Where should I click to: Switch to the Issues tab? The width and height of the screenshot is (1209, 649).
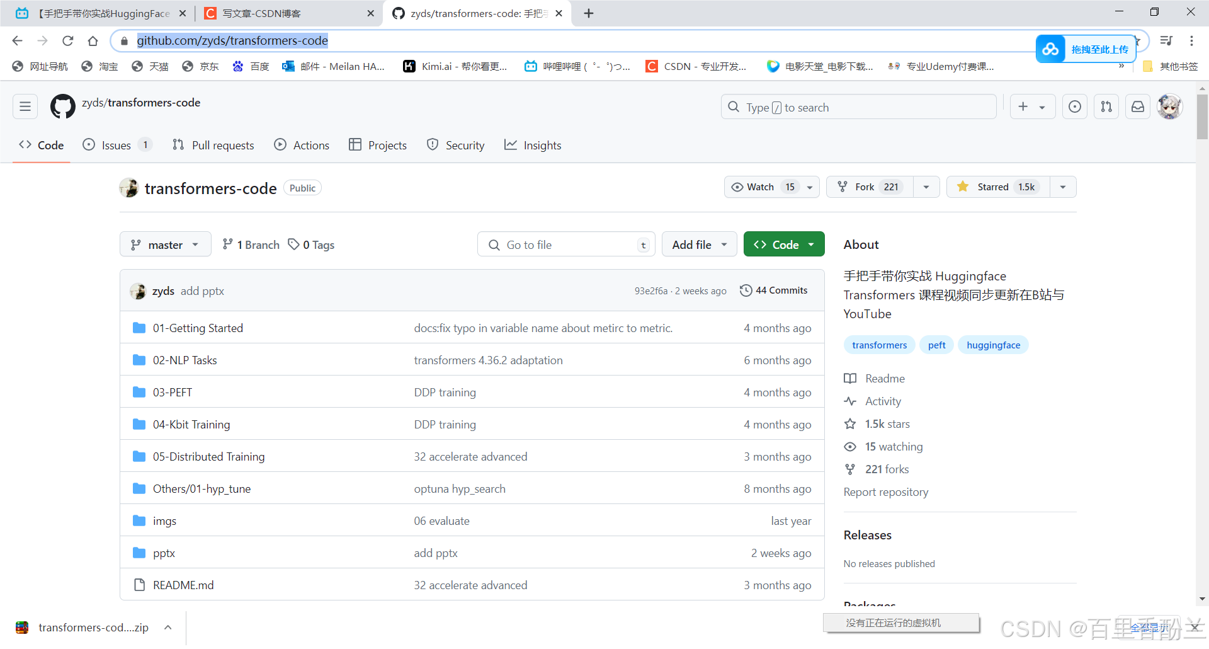coord(117,146)
